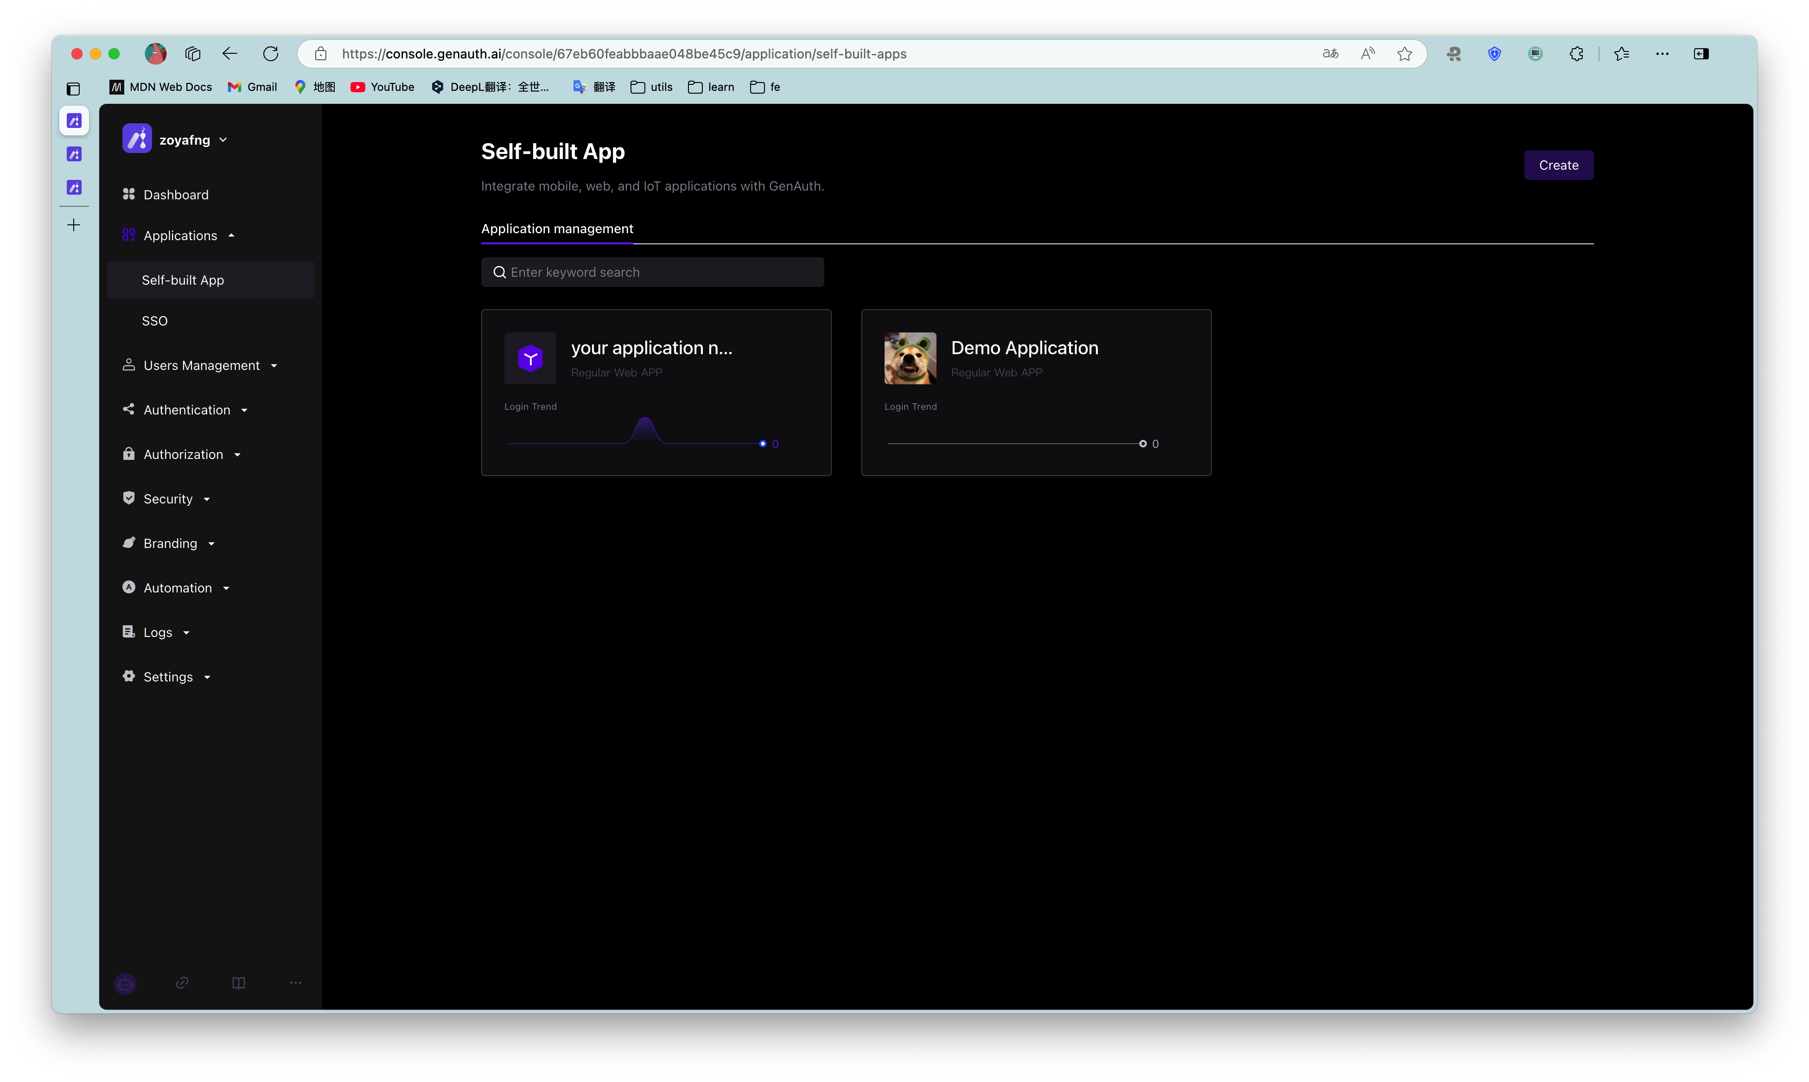Expand the Authentication section
1809x1082 pixels.
tap(187, 410)
